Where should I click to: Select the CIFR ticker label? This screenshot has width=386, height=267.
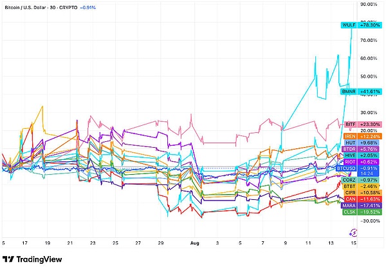(x=350, y=193)
